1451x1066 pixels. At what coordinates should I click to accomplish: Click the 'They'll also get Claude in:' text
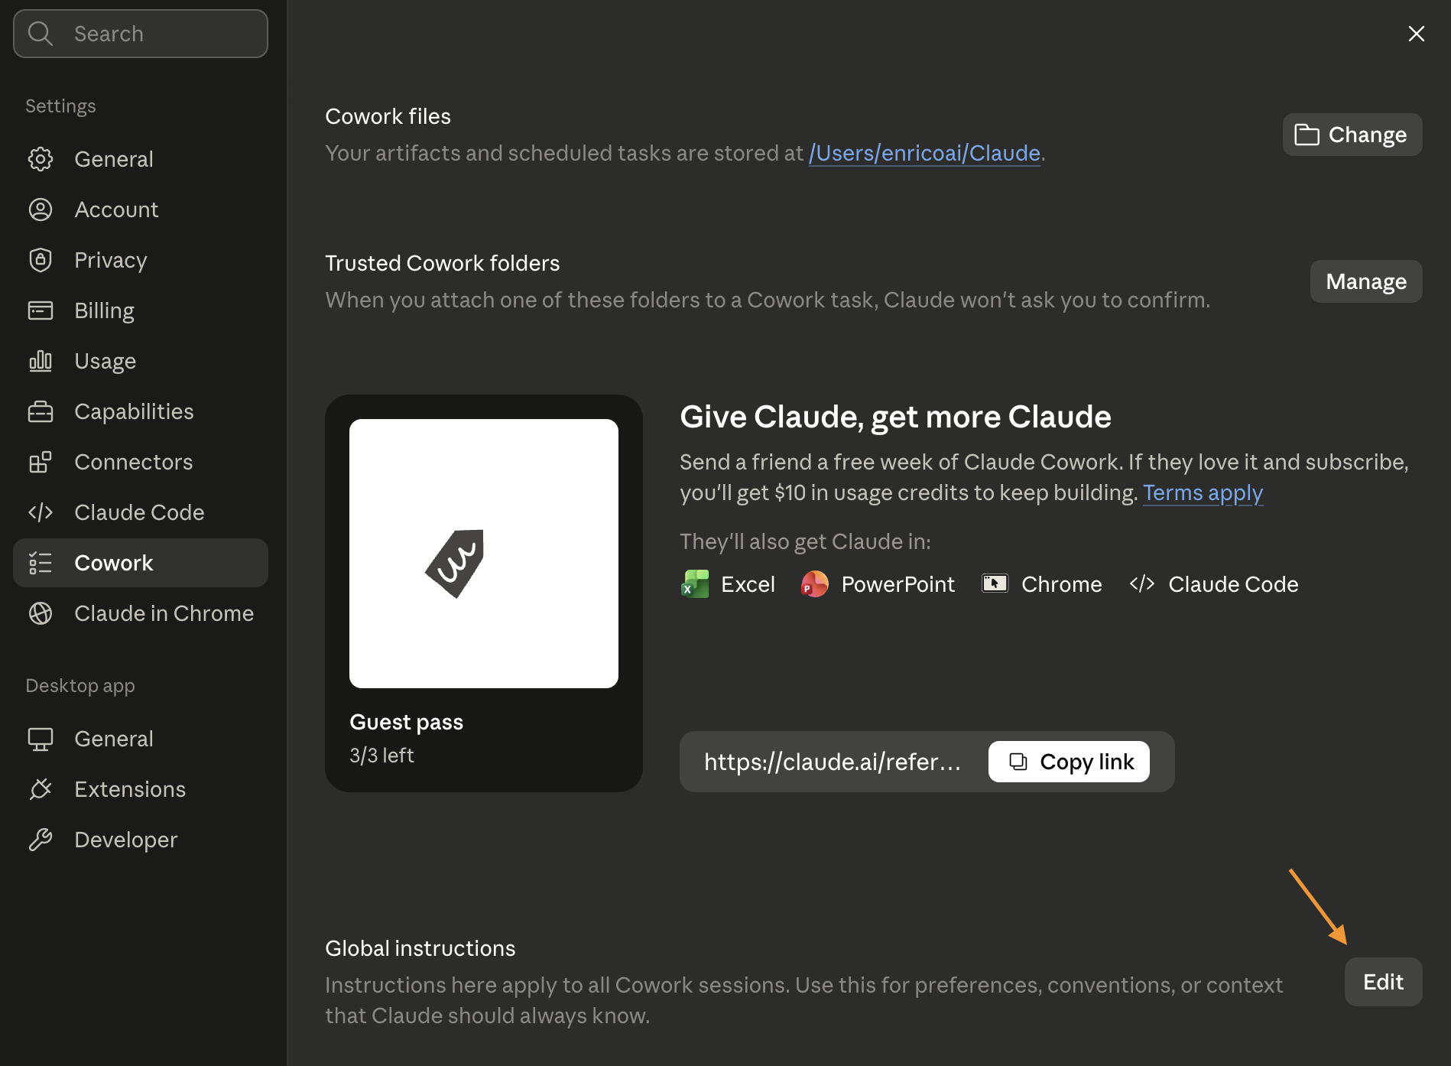pos(805,541)
